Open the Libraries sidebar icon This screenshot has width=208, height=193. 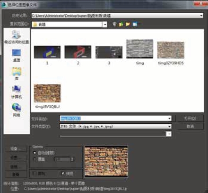pyautogui.click(x=17, y=74)
